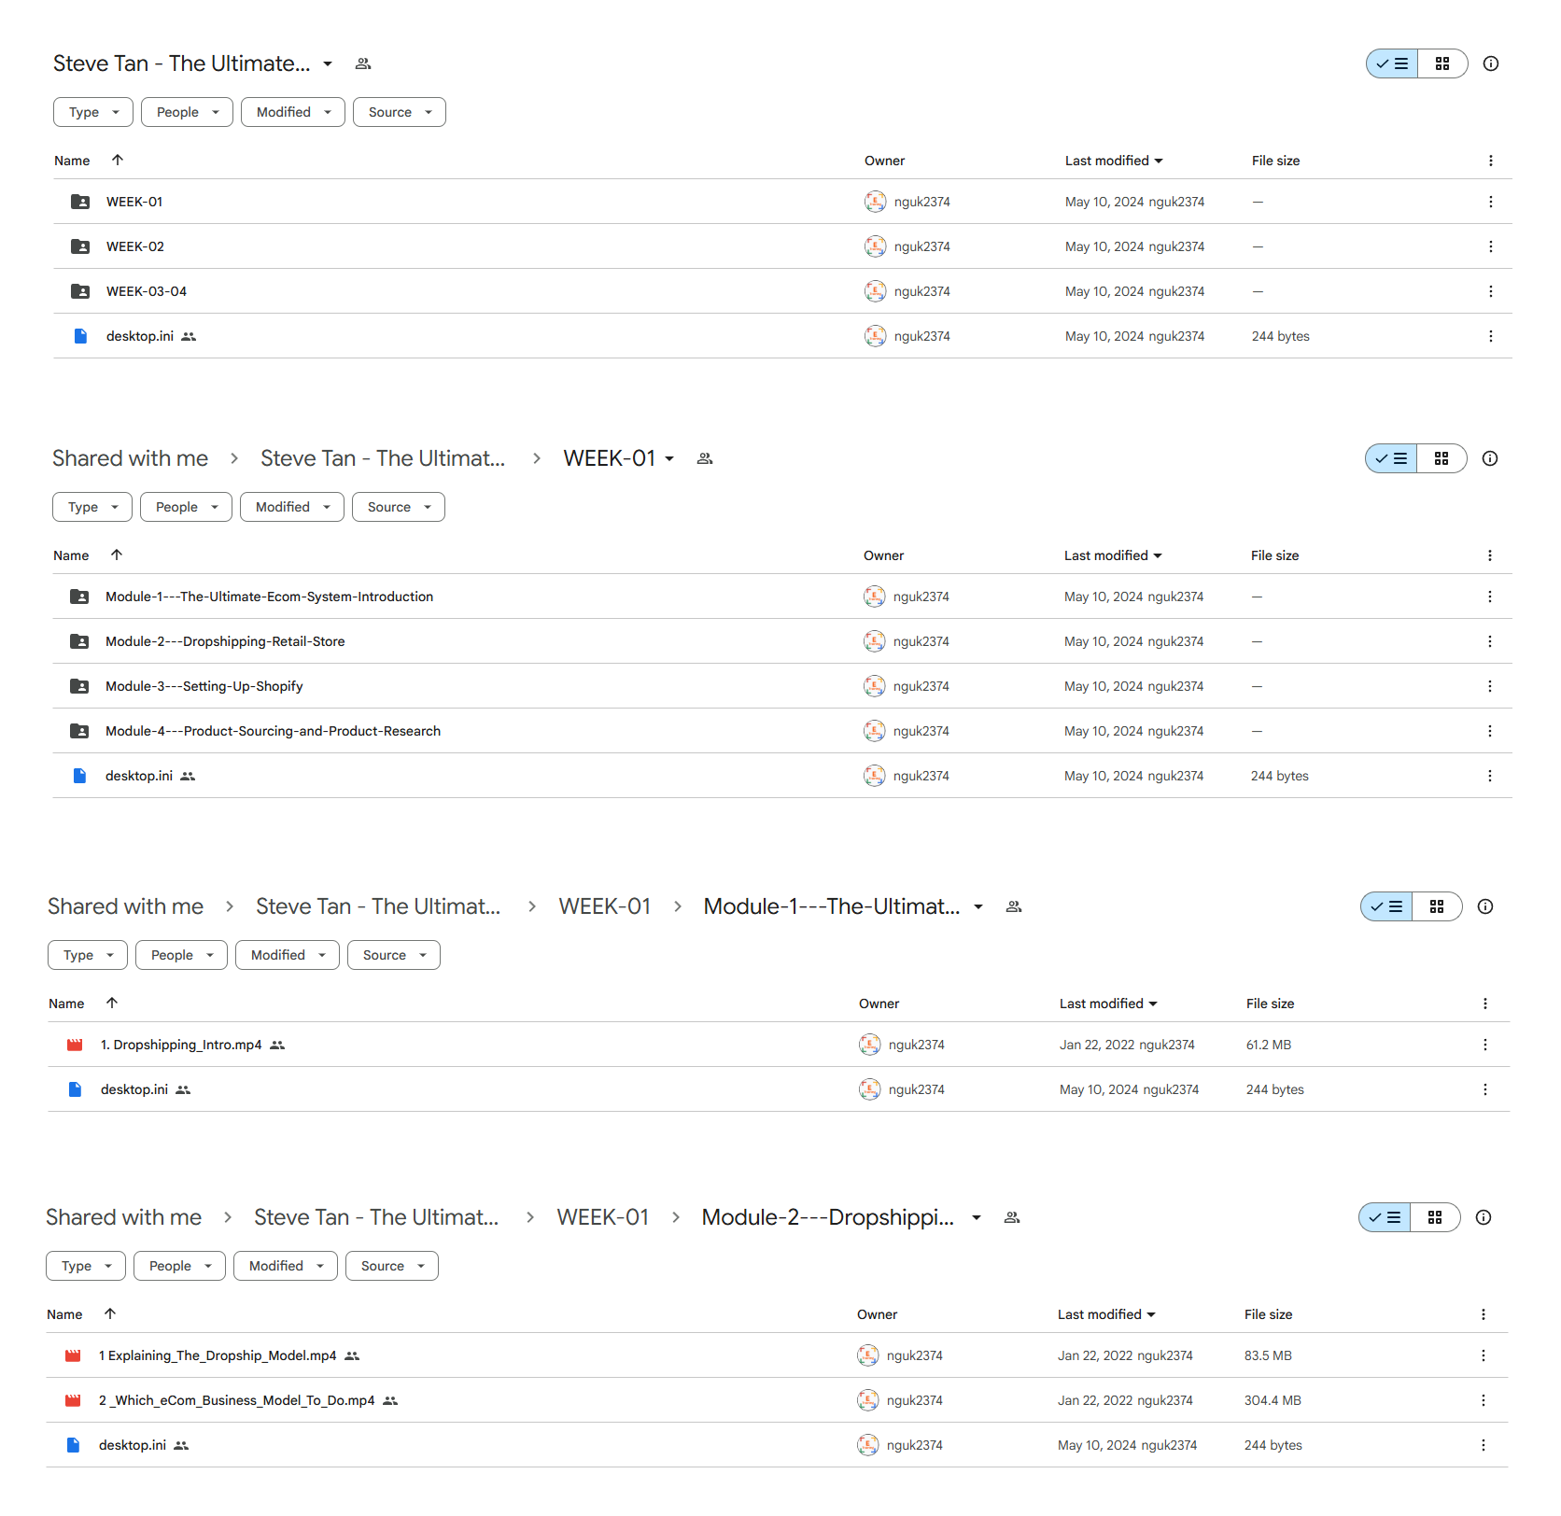Screen dimensions: 1561x1516
Task: Open column options menu in the Steve Tan header row
Action: pyautogui.click(x=1490, y=161)
